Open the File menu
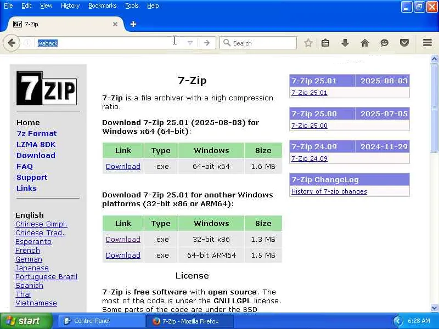Image resolution: width=439 pixels, height=329 pixels. coord(8,5)
